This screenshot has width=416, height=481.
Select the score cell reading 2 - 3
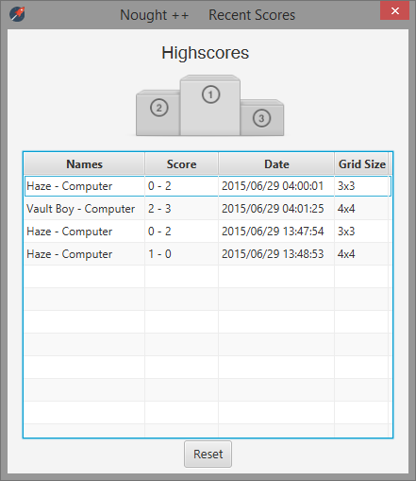(x=181, y=209)
